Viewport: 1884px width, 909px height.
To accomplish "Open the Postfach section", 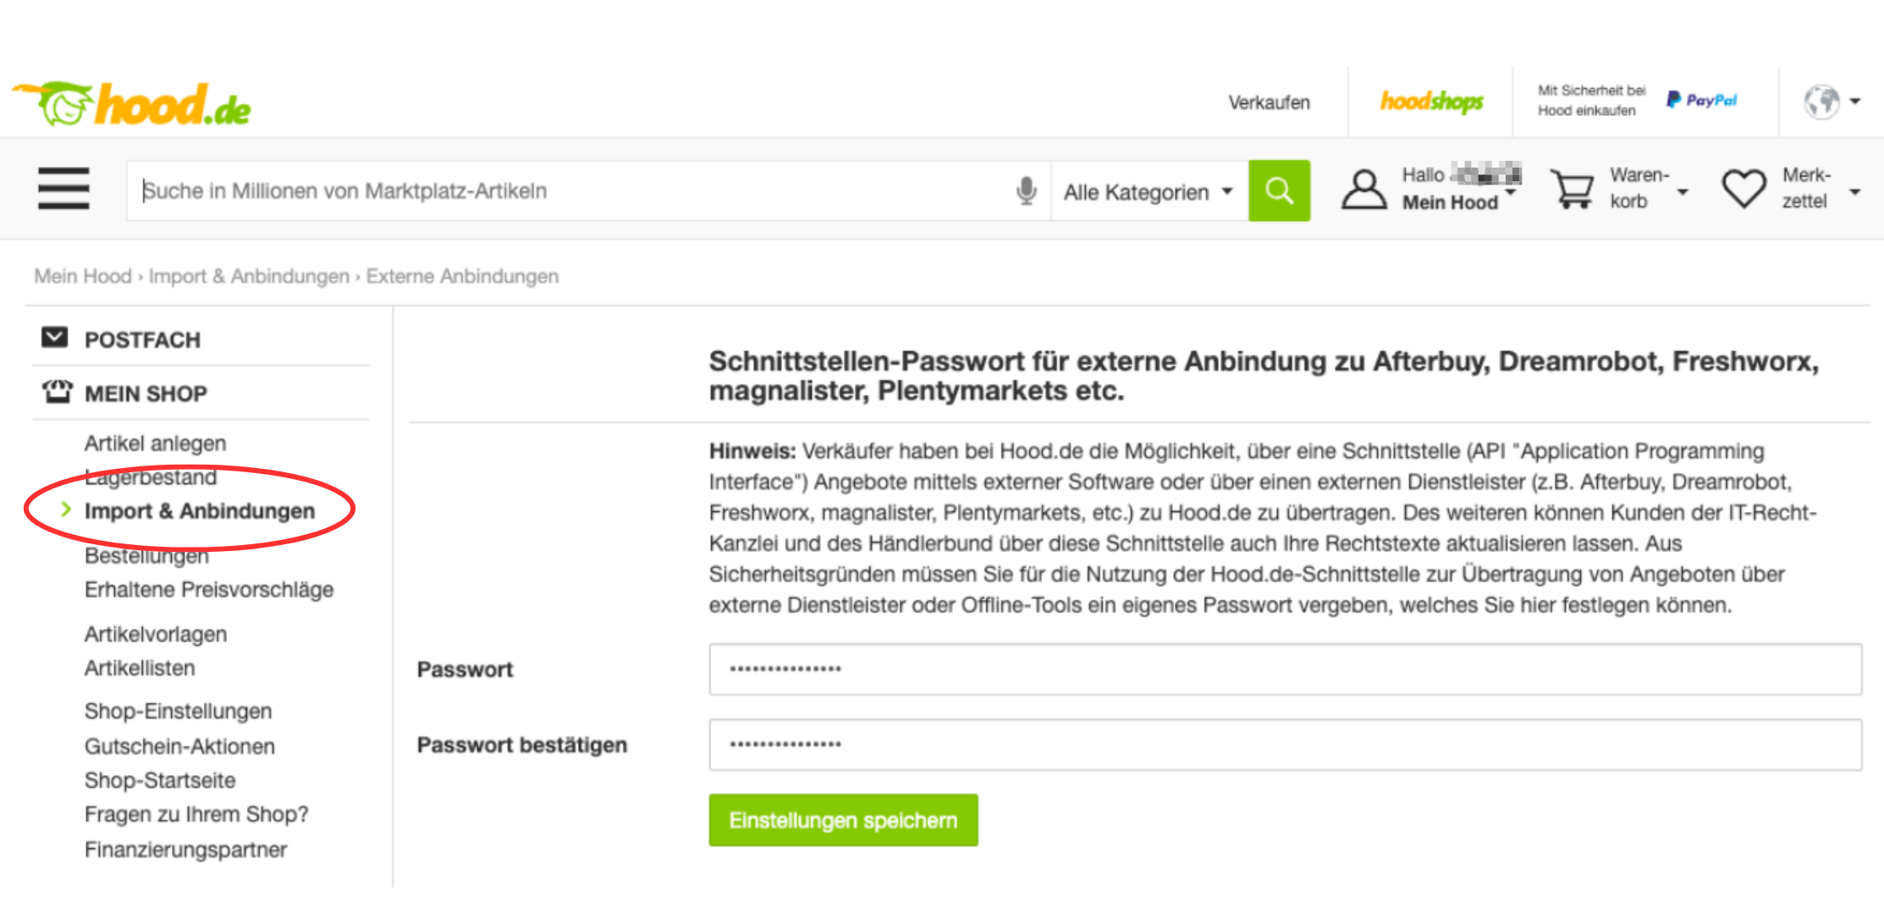I will coord(142,339).
